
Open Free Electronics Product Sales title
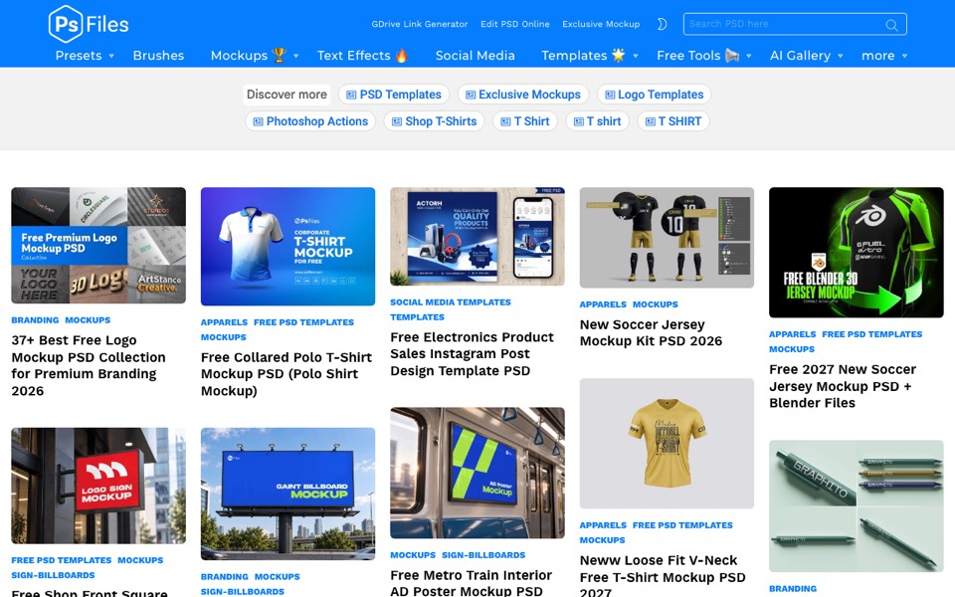(x=472, y=354)
